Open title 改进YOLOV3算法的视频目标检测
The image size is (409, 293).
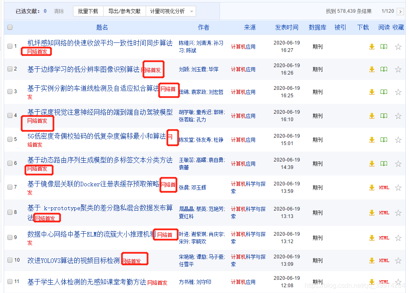click(73, 260)
